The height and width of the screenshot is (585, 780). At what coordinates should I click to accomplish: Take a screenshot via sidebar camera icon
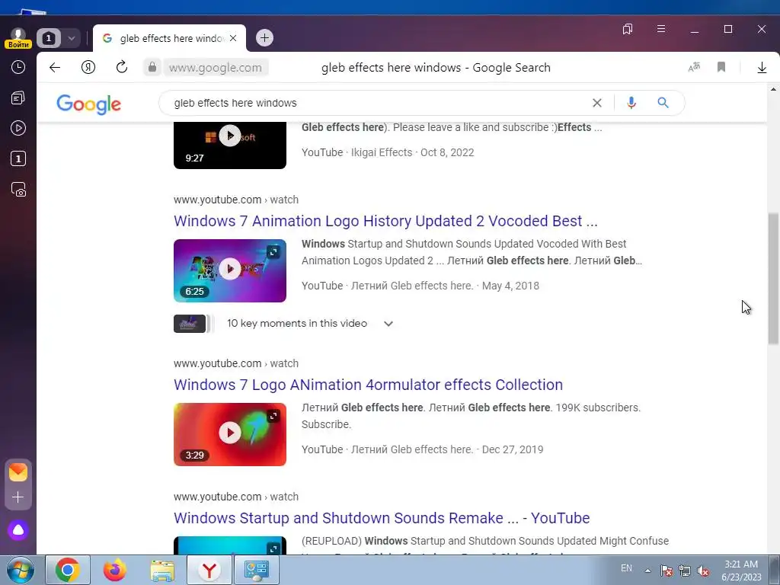pos(18,190)
